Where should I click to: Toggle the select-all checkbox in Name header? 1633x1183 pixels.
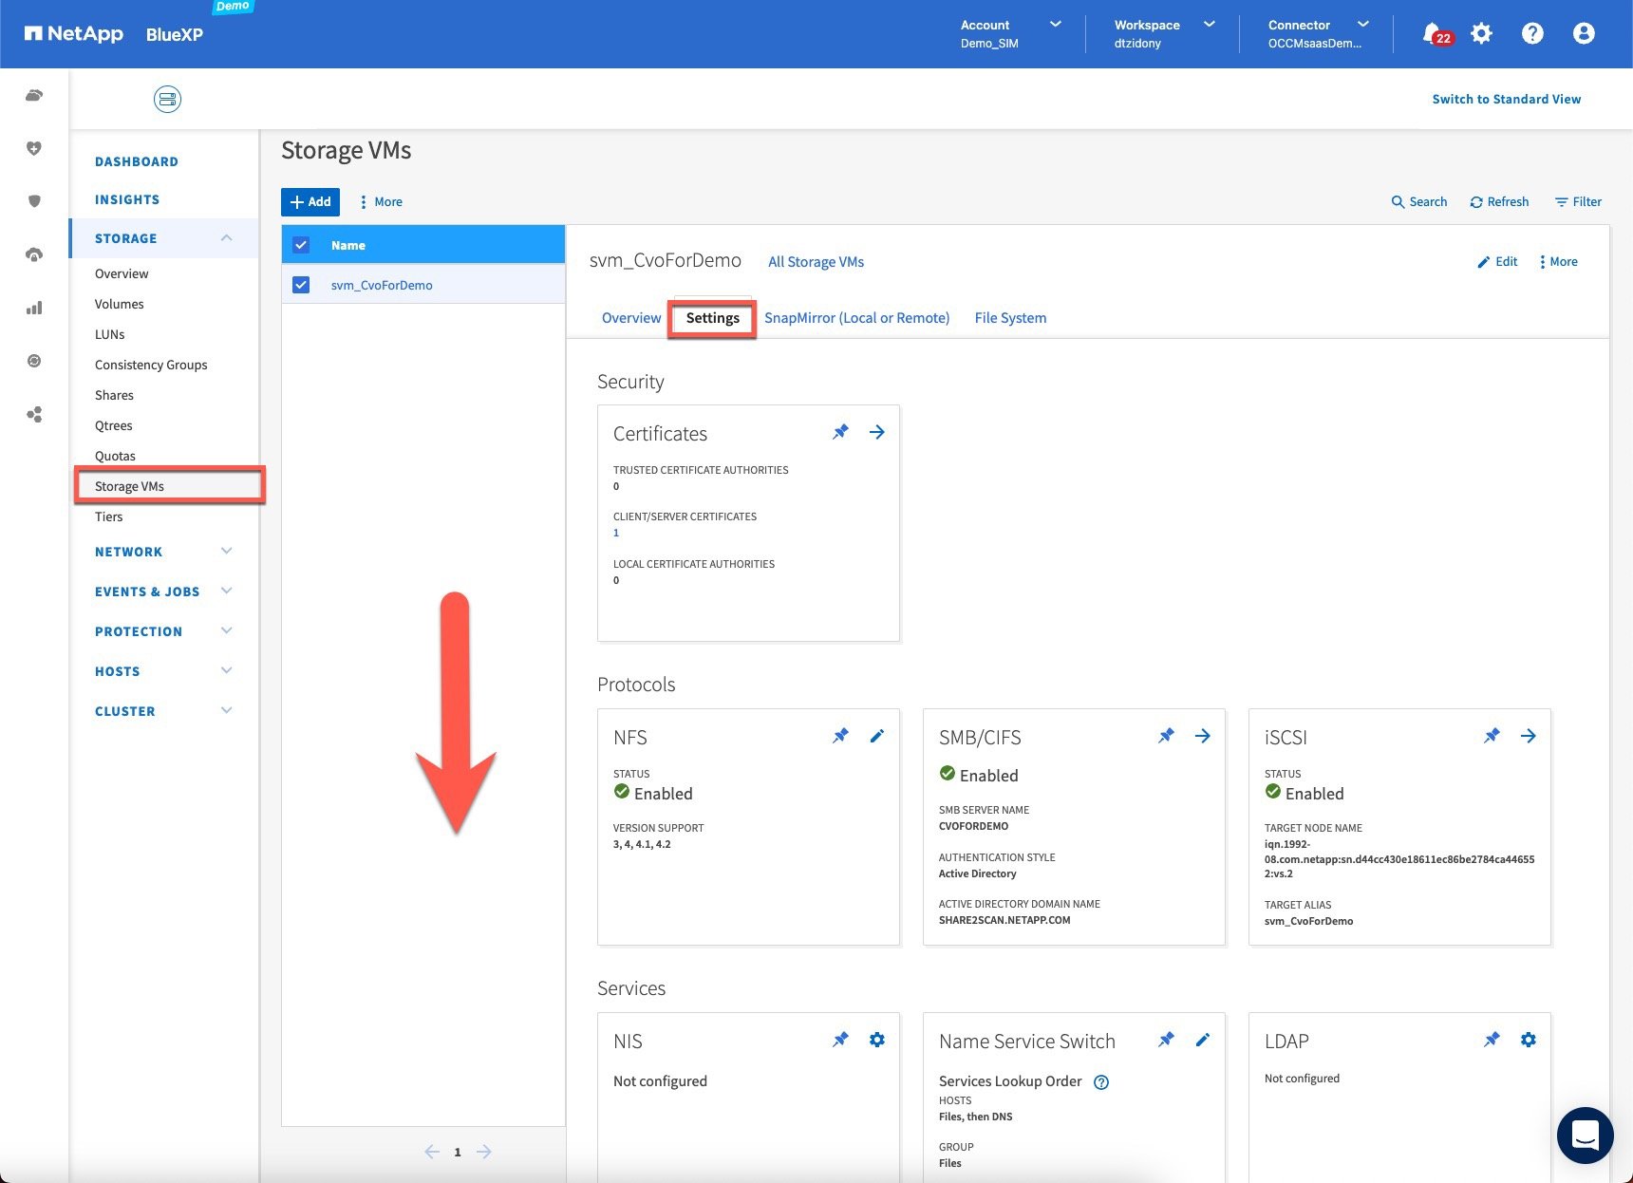click(302, 245)
